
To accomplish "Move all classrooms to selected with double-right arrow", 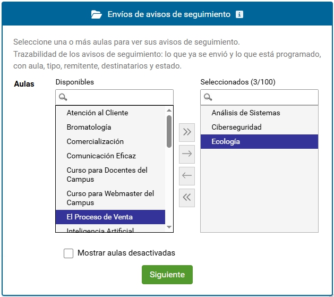I will pyautogui.click(x=187, y=132).
